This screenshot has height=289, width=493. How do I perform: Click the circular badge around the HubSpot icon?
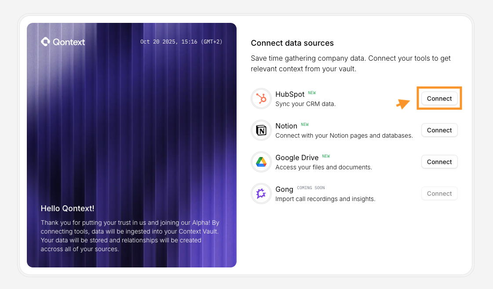pyautogui.click(x=261, y=99)
